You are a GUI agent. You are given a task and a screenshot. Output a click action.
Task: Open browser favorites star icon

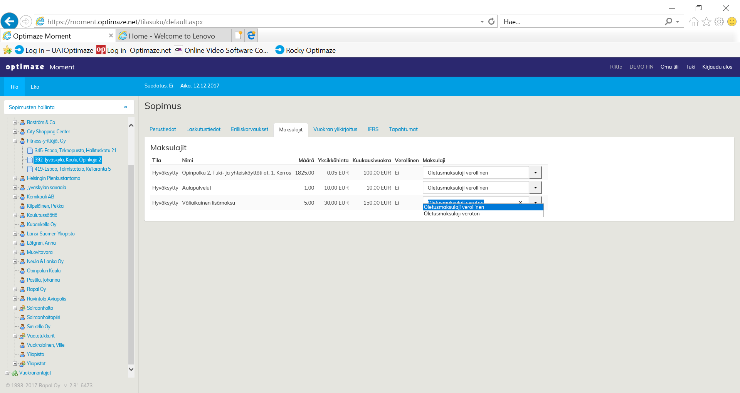pos(706,22)
